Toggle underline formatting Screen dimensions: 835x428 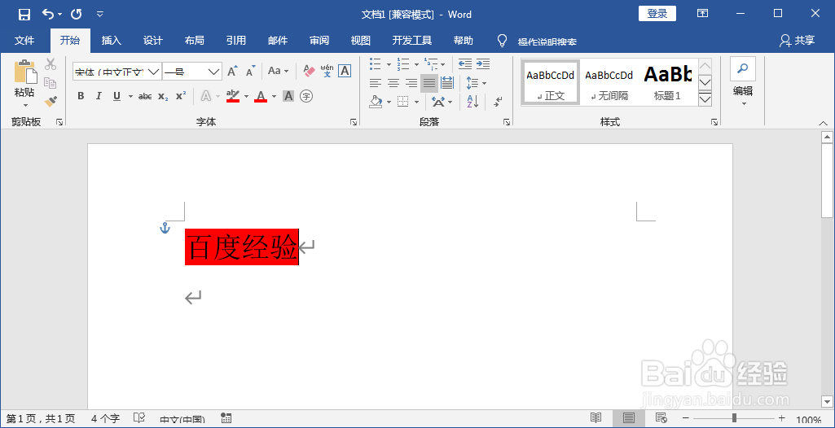[x=116, y=96]
